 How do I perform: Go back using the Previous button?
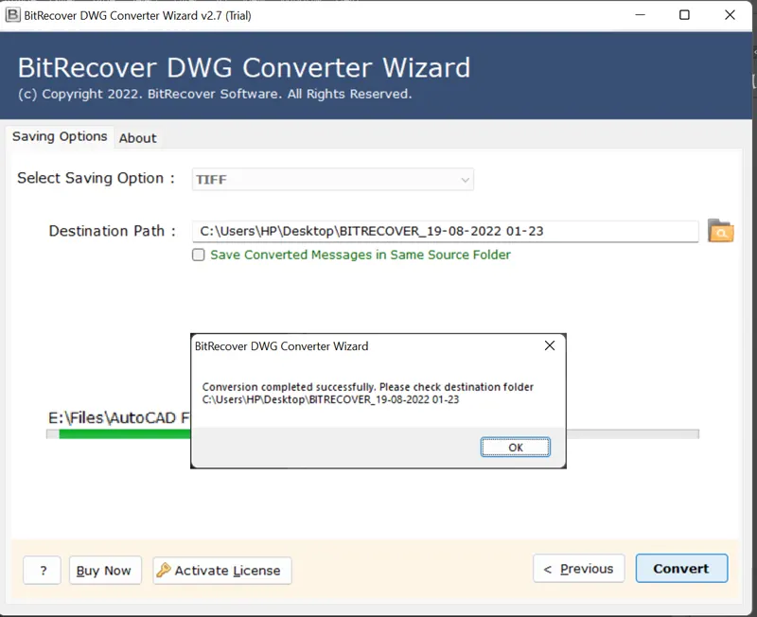click(578, 569)
